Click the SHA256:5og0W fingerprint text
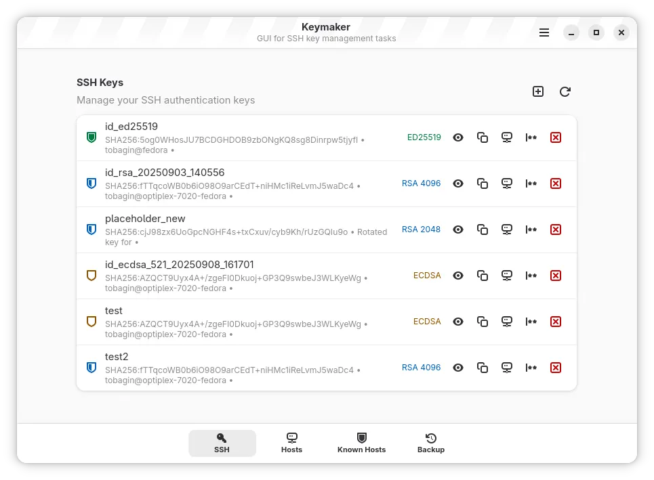This screenshot has width=654, height=480. pyautogui.click(x=232, y=140)
